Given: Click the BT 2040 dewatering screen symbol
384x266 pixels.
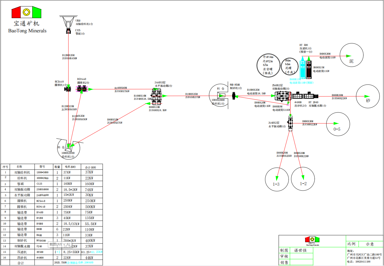Looking at the screenshot, I should tap(311, 96).
